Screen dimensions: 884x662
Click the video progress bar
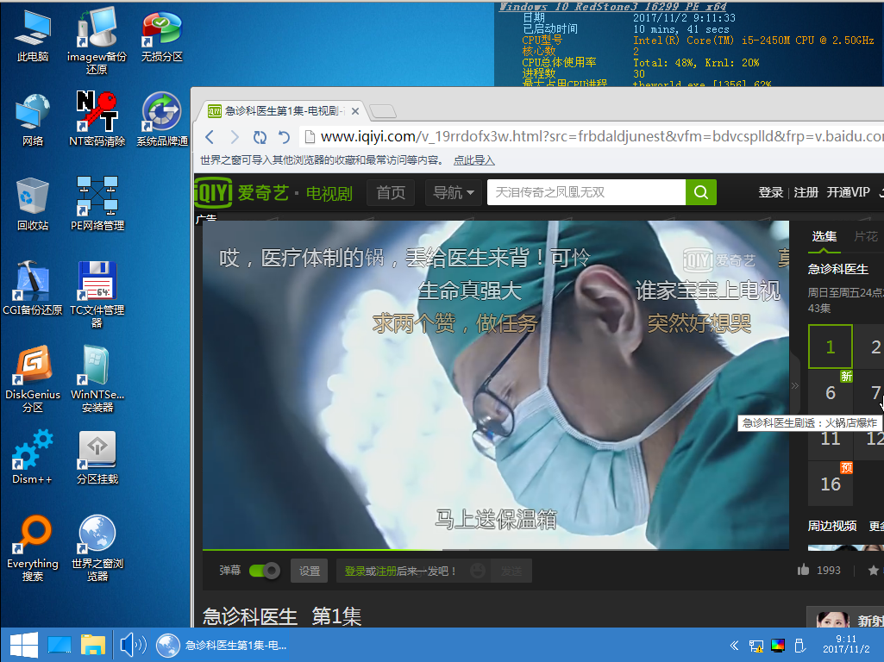pos(496,549)
